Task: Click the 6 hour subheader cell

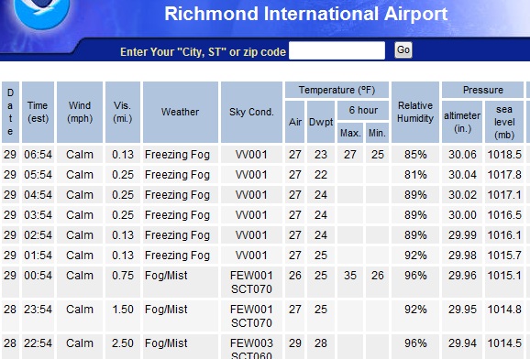Action: pos(363,110)
